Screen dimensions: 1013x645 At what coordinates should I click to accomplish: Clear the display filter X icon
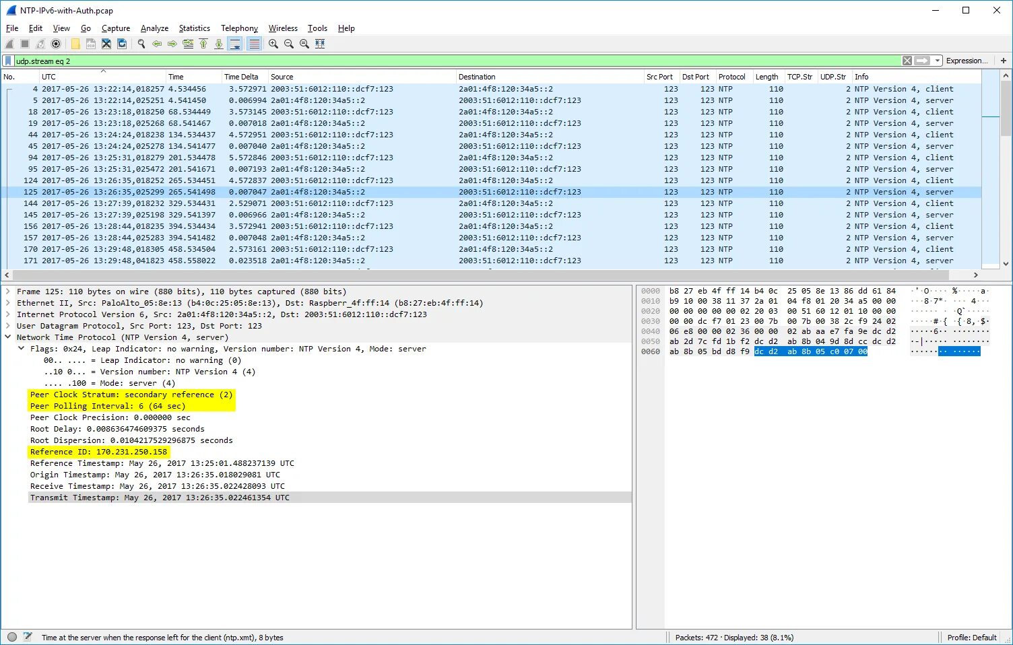(907, 61)
